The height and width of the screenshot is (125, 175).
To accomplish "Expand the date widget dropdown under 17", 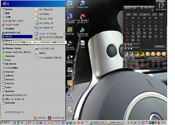I will point(157,10).
